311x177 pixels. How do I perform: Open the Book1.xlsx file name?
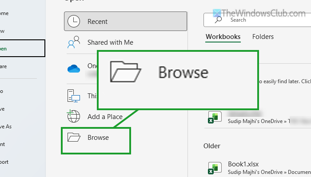click(243, 164)
